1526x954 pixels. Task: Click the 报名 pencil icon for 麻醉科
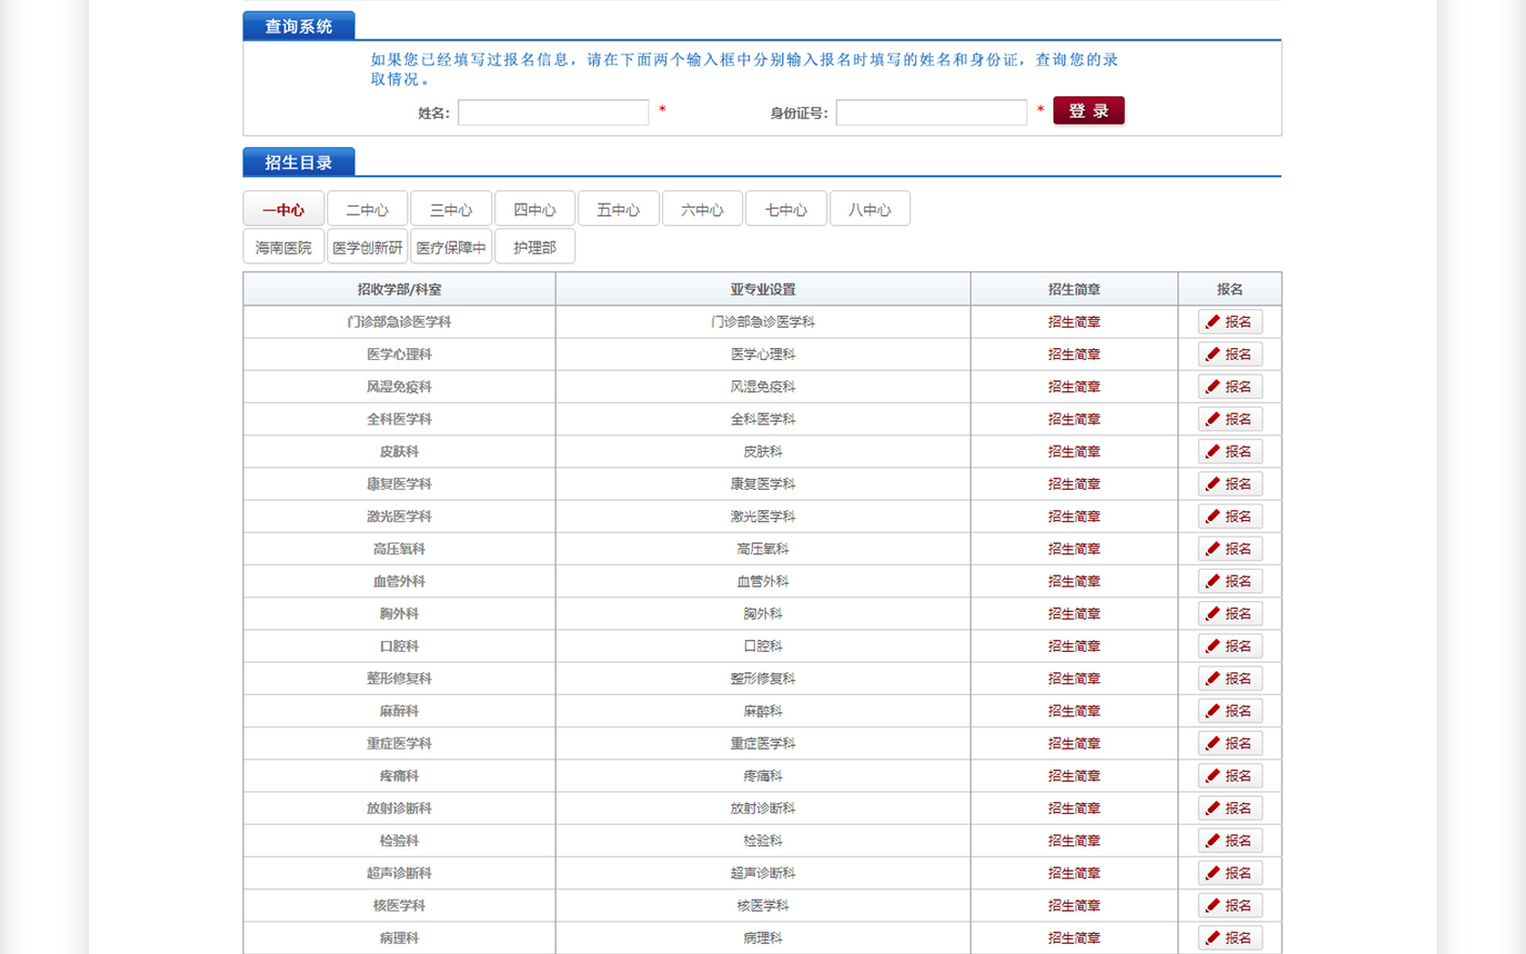pos(1213,712)
